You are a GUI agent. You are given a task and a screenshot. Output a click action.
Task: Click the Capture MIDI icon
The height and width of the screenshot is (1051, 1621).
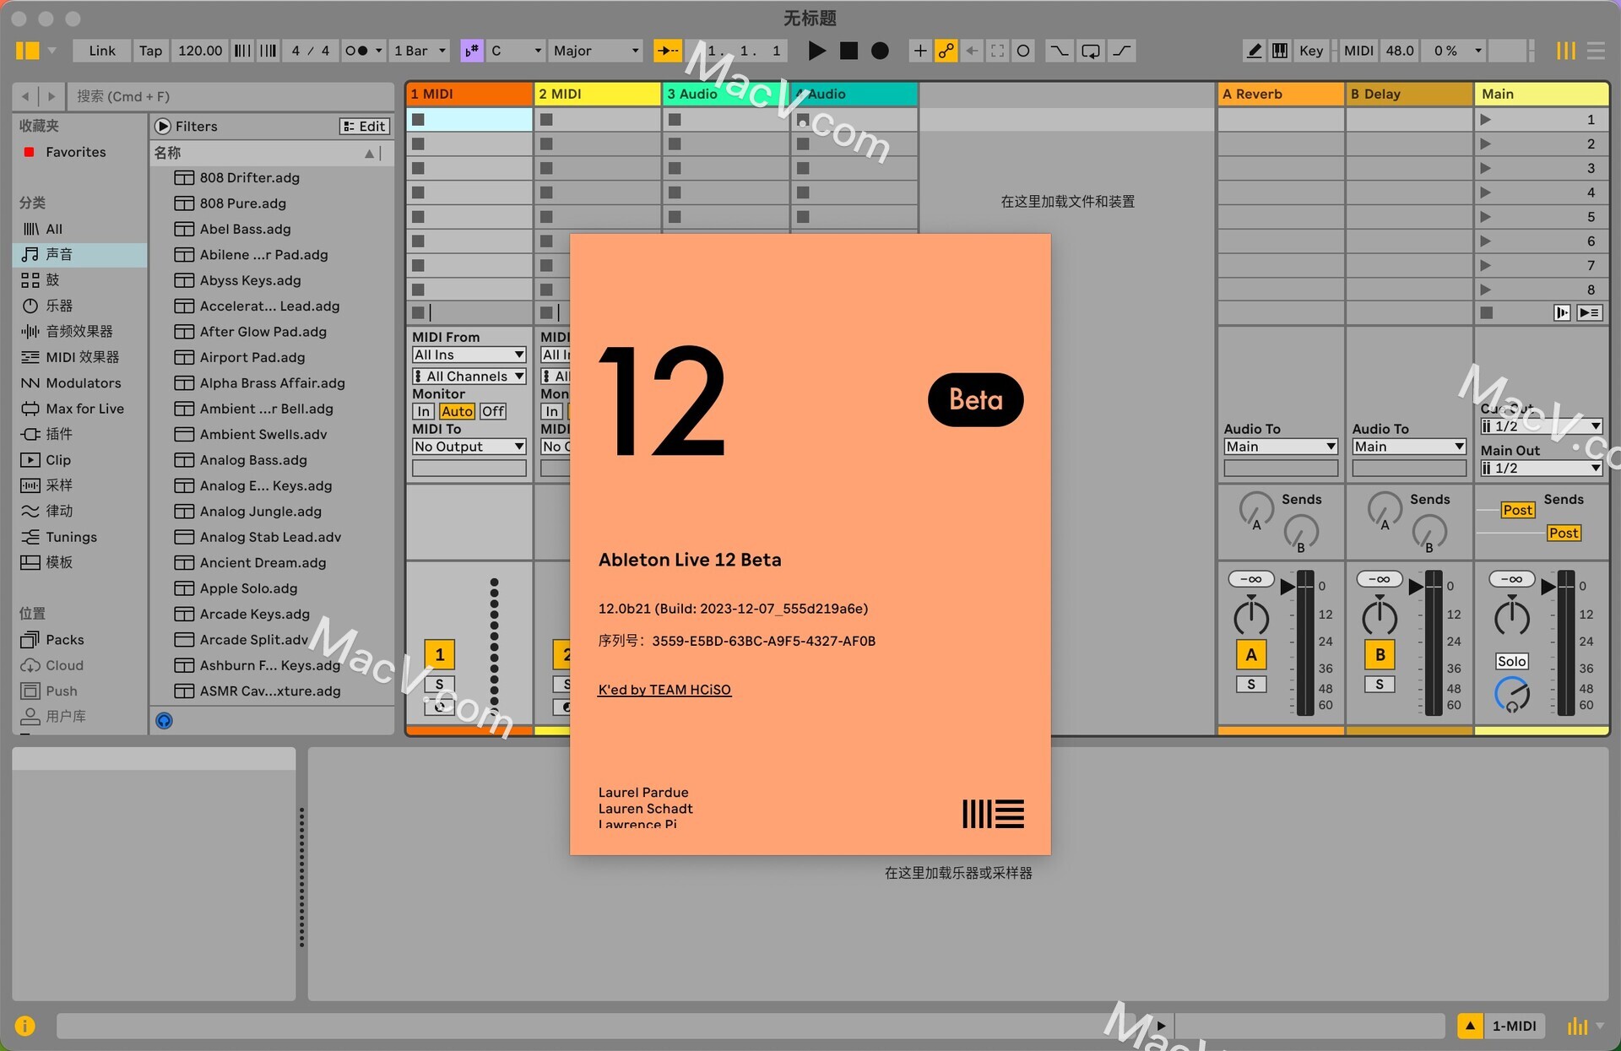click(997, 51)
